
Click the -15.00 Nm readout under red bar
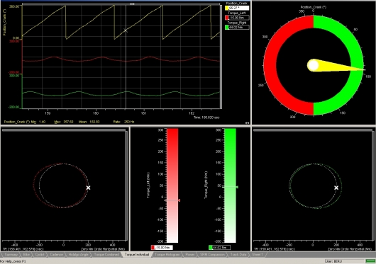point(162,248)
